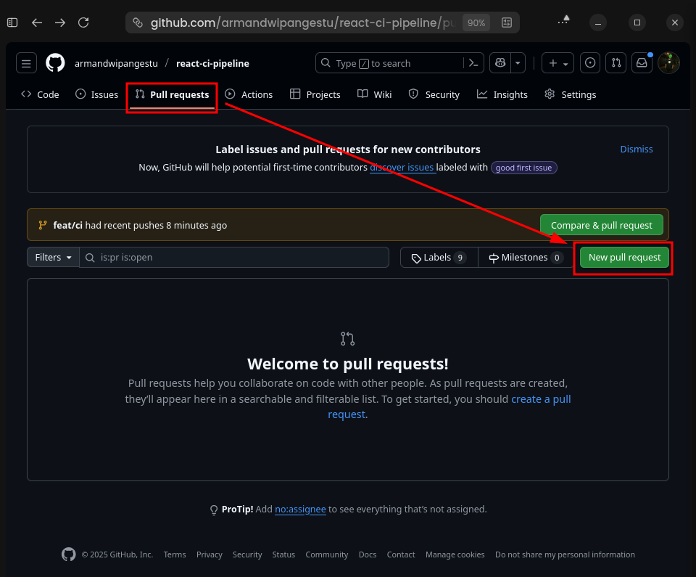Open the GitHub homepage via the Octocat logo
This screenshot has width=696, height=577.
pos(54,63)
